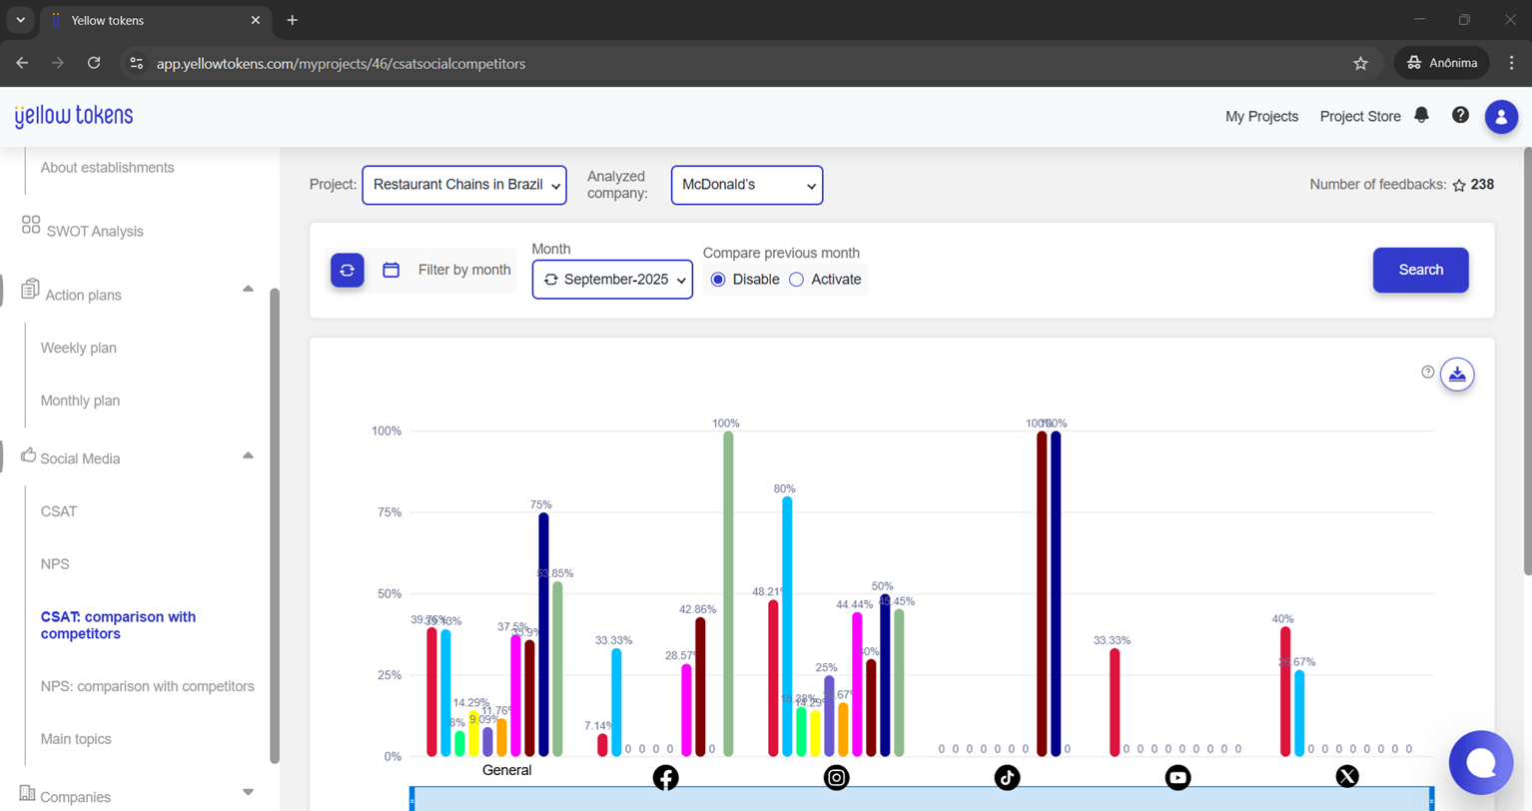Open the user profile avatar
The image size is (1532, 811).
pos(1501,117)
